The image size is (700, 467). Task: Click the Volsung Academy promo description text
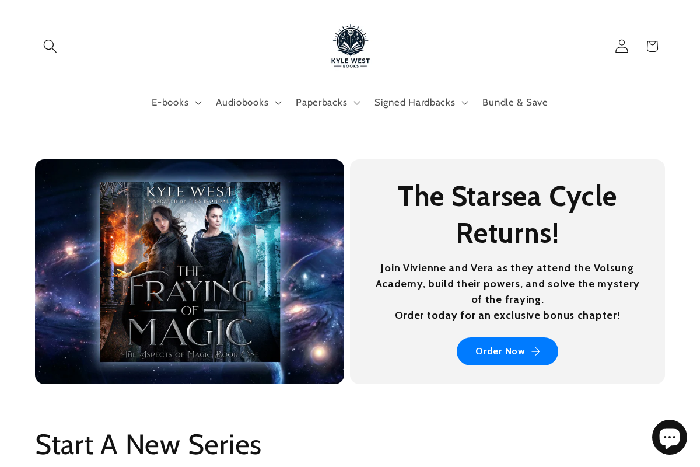(508, 292)
